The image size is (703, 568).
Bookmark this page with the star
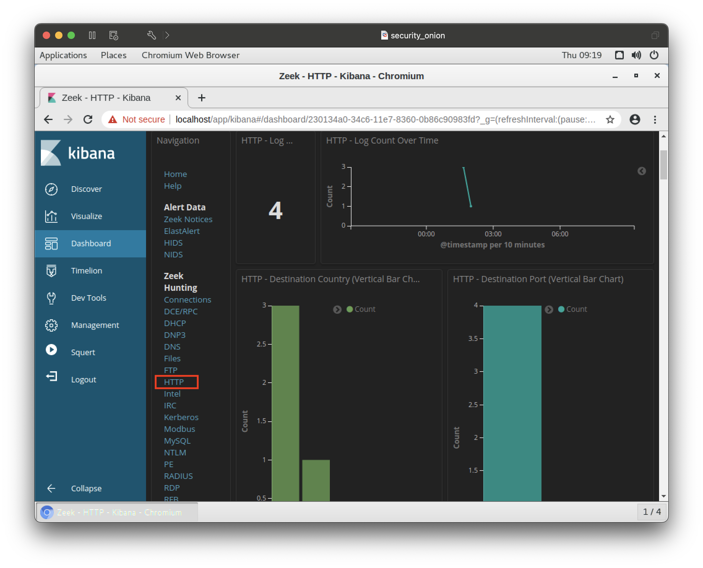click(x=610, y=119)
